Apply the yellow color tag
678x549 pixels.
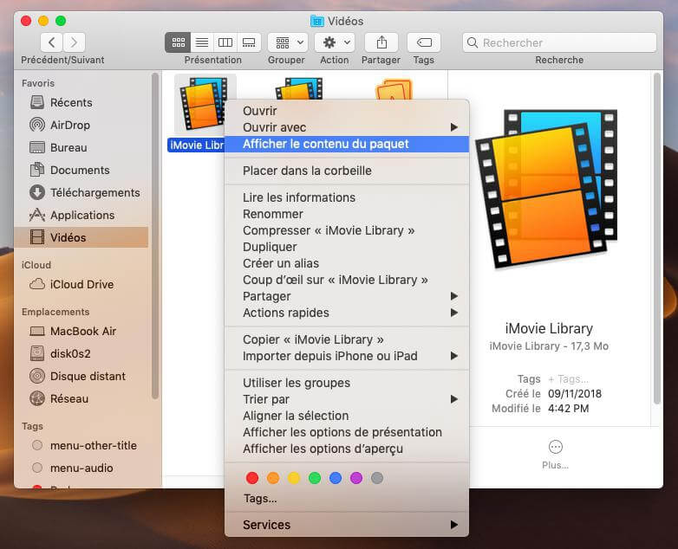coord(294,478)
